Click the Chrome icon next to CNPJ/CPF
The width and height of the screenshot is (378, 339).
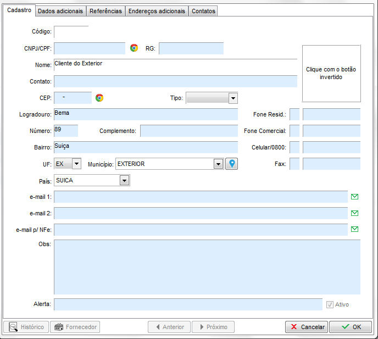point(134,48)
